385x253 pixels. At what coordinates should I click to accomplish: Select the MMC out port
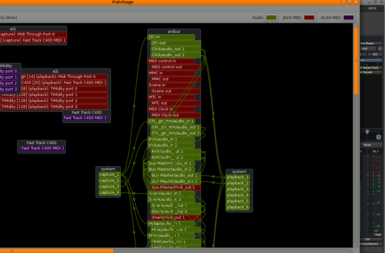click(x=176, y=79)
